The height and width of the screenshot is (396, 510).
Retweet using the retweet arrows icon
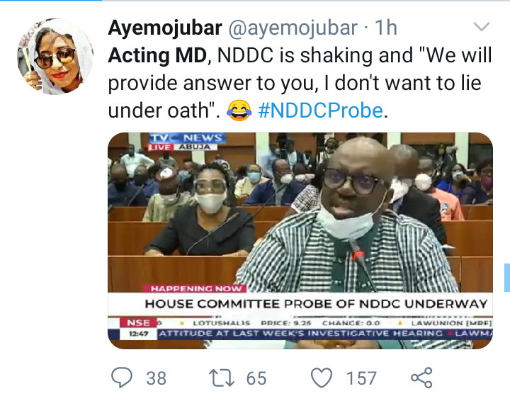(221, 378)
